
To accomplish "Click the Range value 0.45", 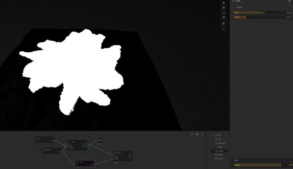I will point(288,12).
